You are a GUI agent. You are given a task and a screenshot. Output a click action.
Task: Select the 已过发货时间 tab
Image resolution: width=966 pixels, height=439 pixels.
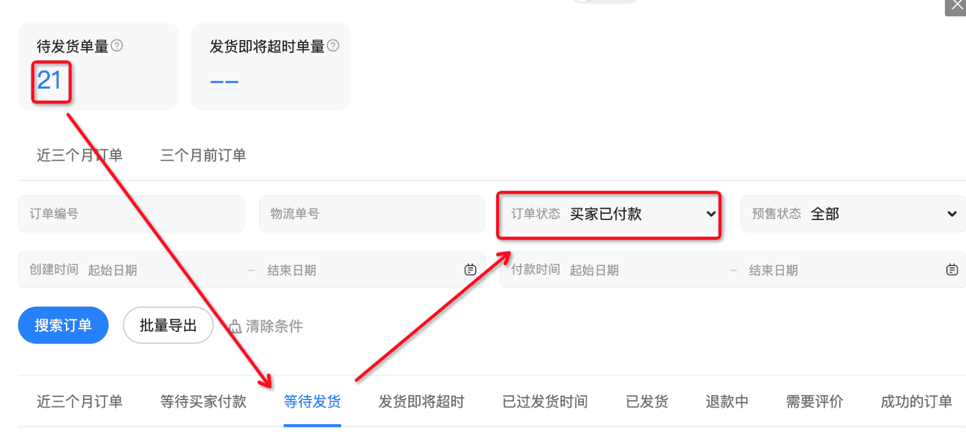[545, 402]
